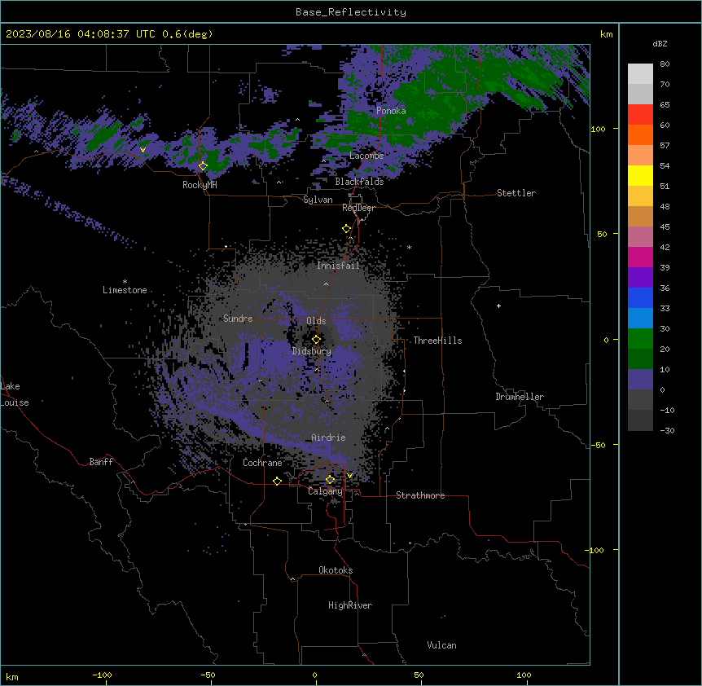Select the Sylvan label
Screen dimensions: 702x686
click(318, 200)
